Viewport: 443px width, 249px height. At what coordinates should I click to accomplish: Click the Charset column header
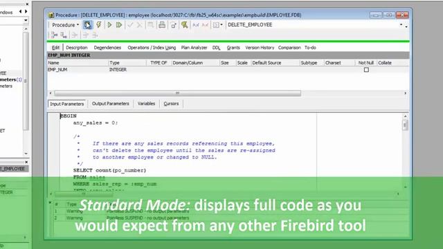click(339, 63)
